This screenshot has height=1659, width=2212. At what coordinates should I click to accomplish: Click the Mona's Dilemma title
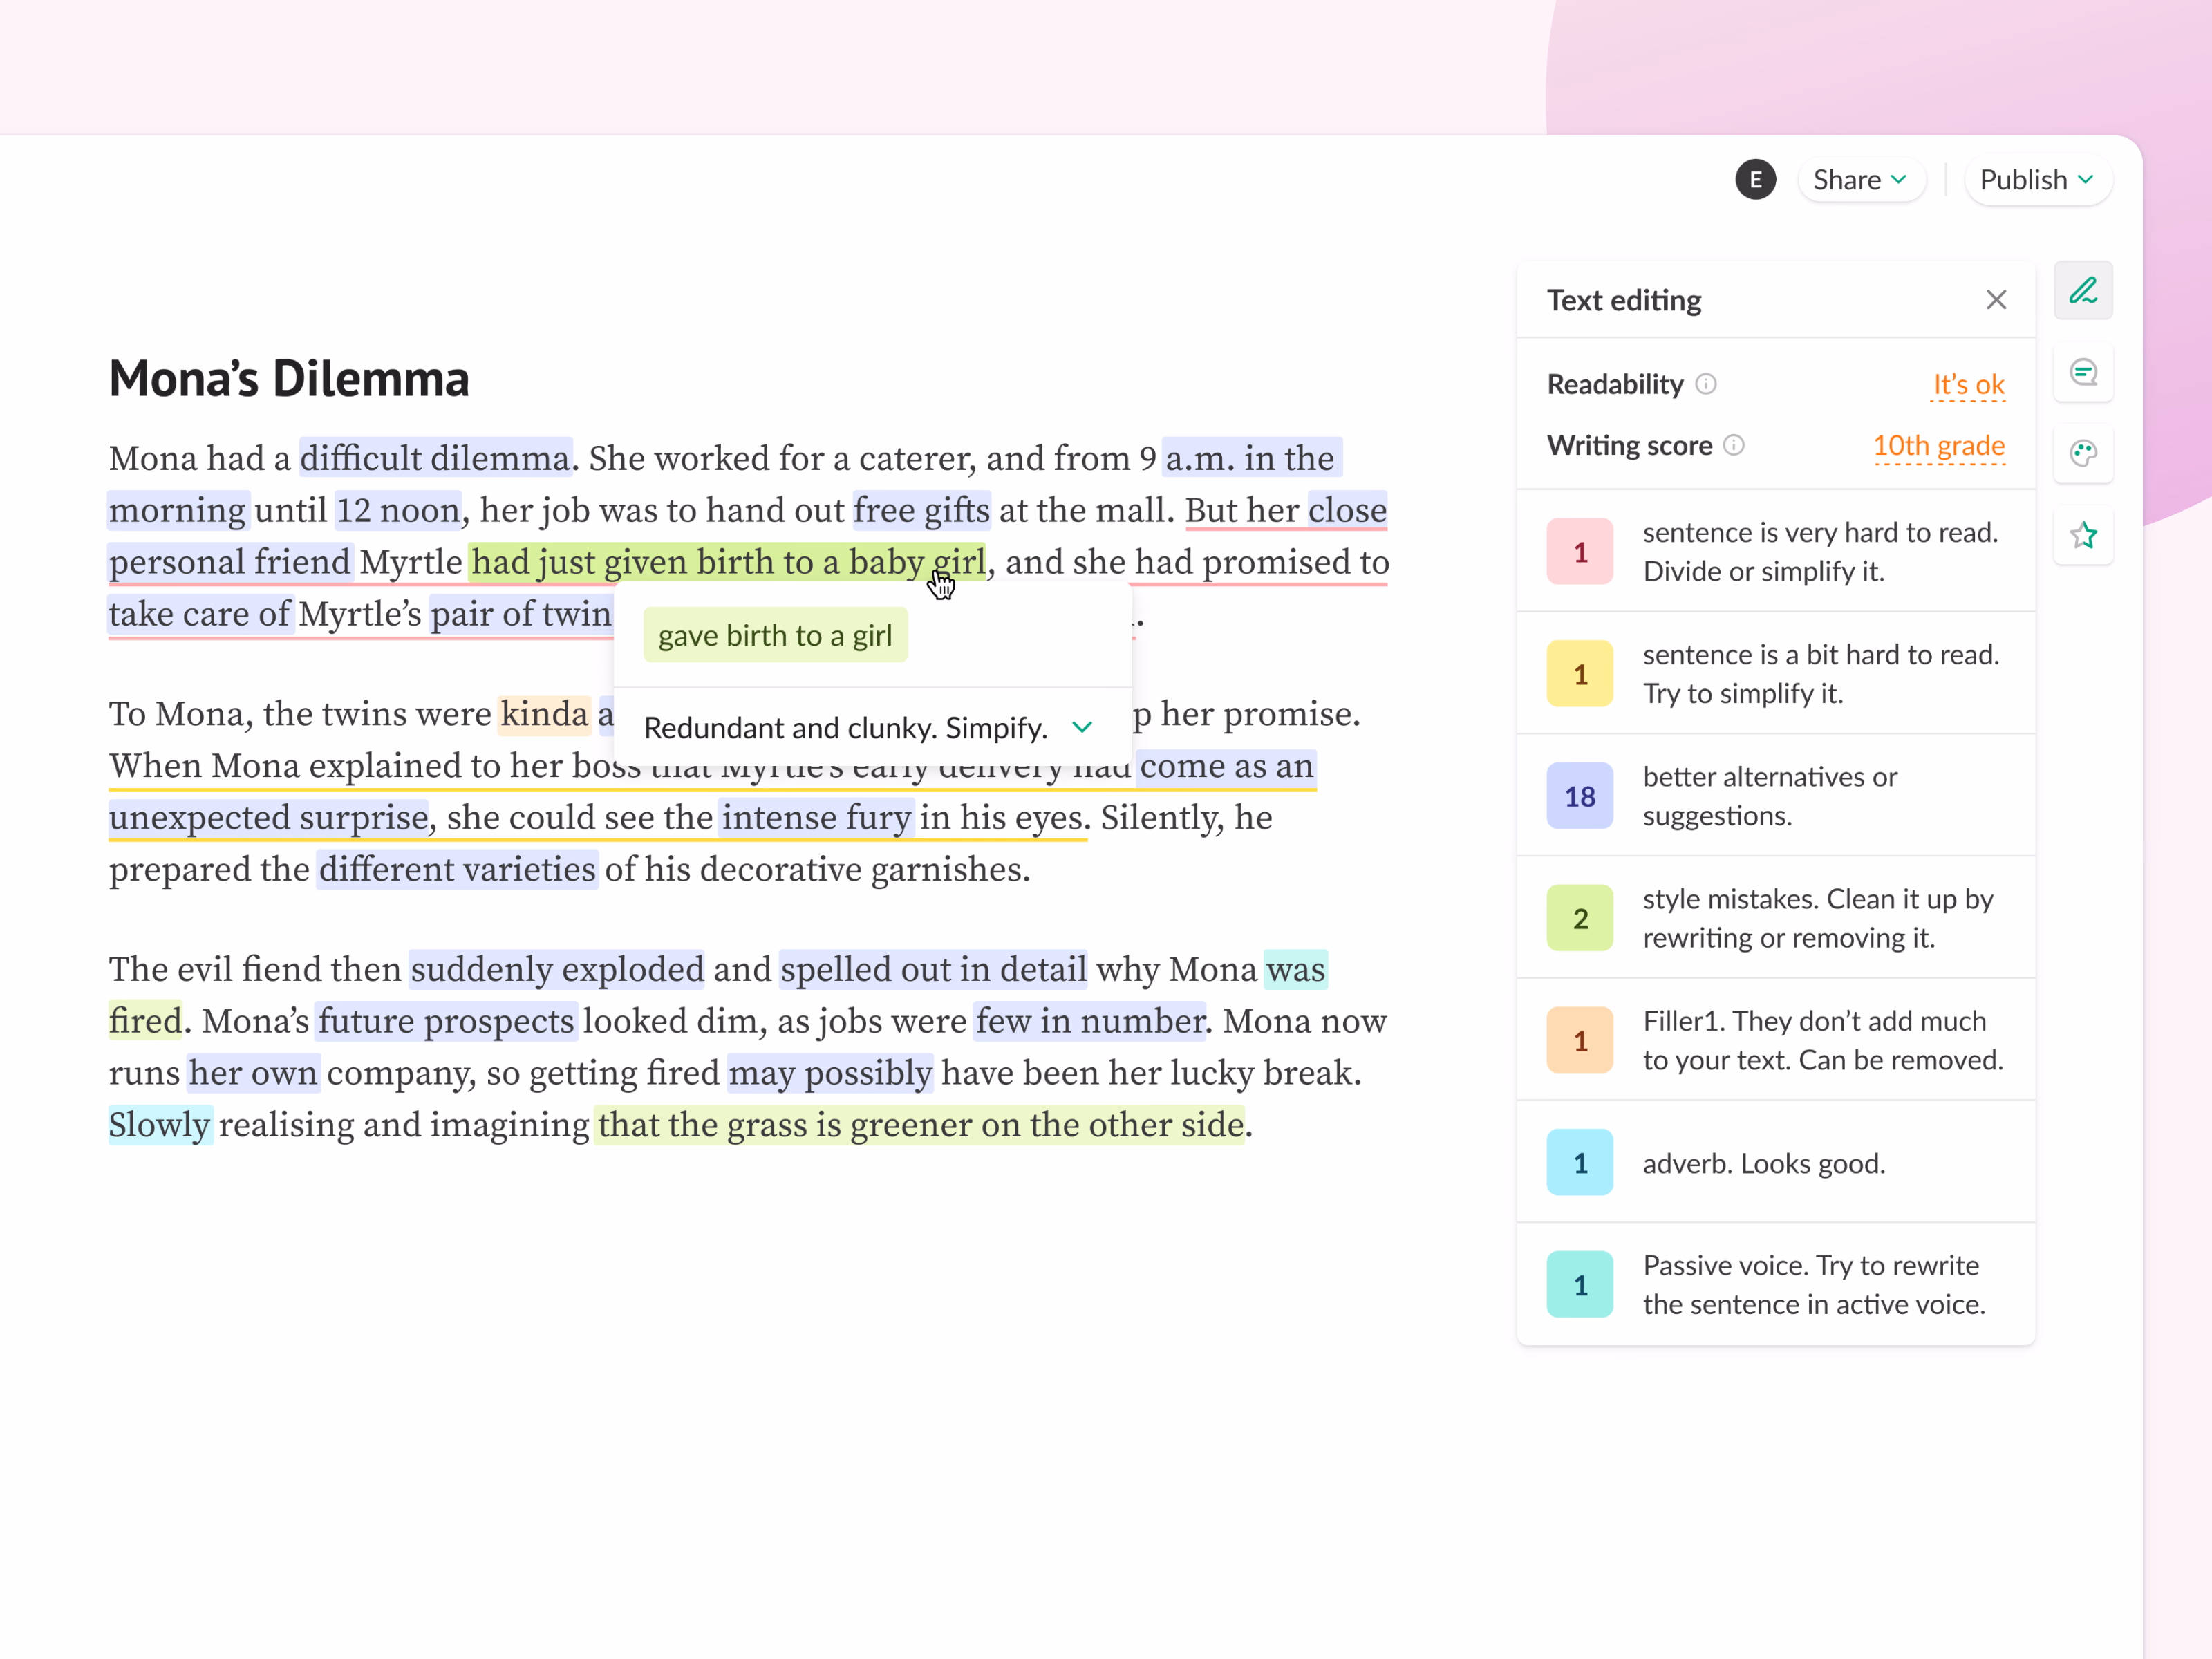[289, 379]
